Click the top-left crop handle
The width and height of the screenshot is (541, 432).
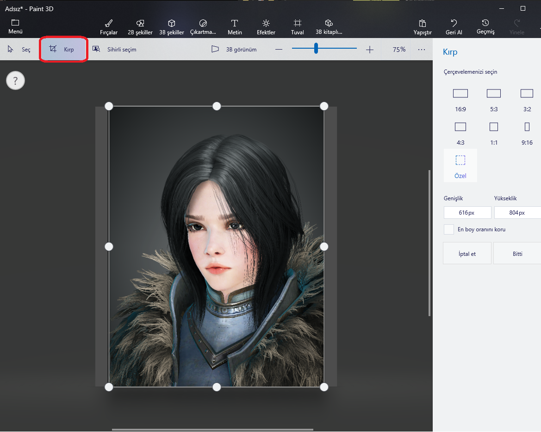pos(109,106)
